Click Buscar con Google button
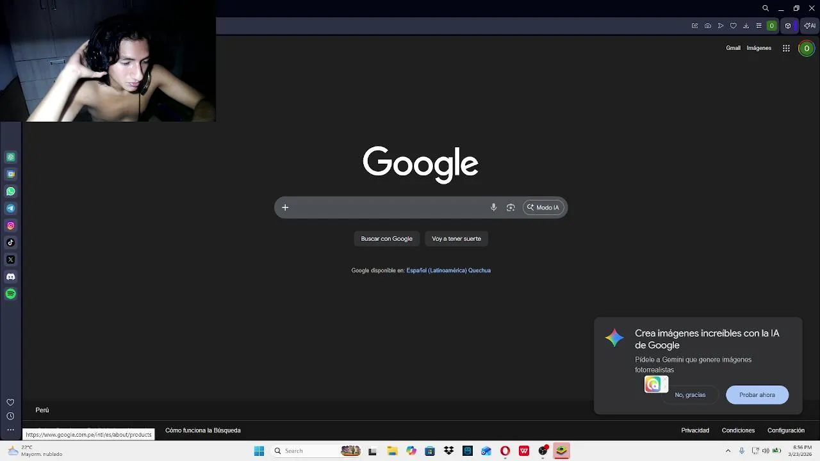820x461 pixels. pos(386,239)
